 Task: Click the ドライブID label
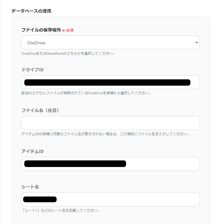coord(33,70)
